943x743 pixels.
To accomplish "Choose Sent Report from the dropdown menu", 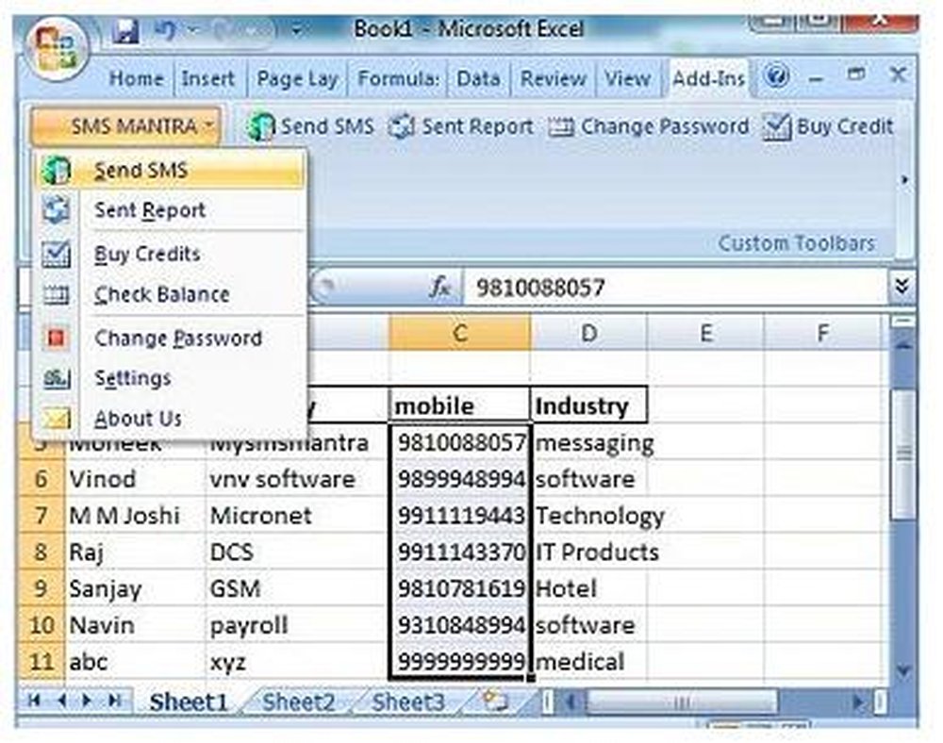I will (x=171, y=210).
